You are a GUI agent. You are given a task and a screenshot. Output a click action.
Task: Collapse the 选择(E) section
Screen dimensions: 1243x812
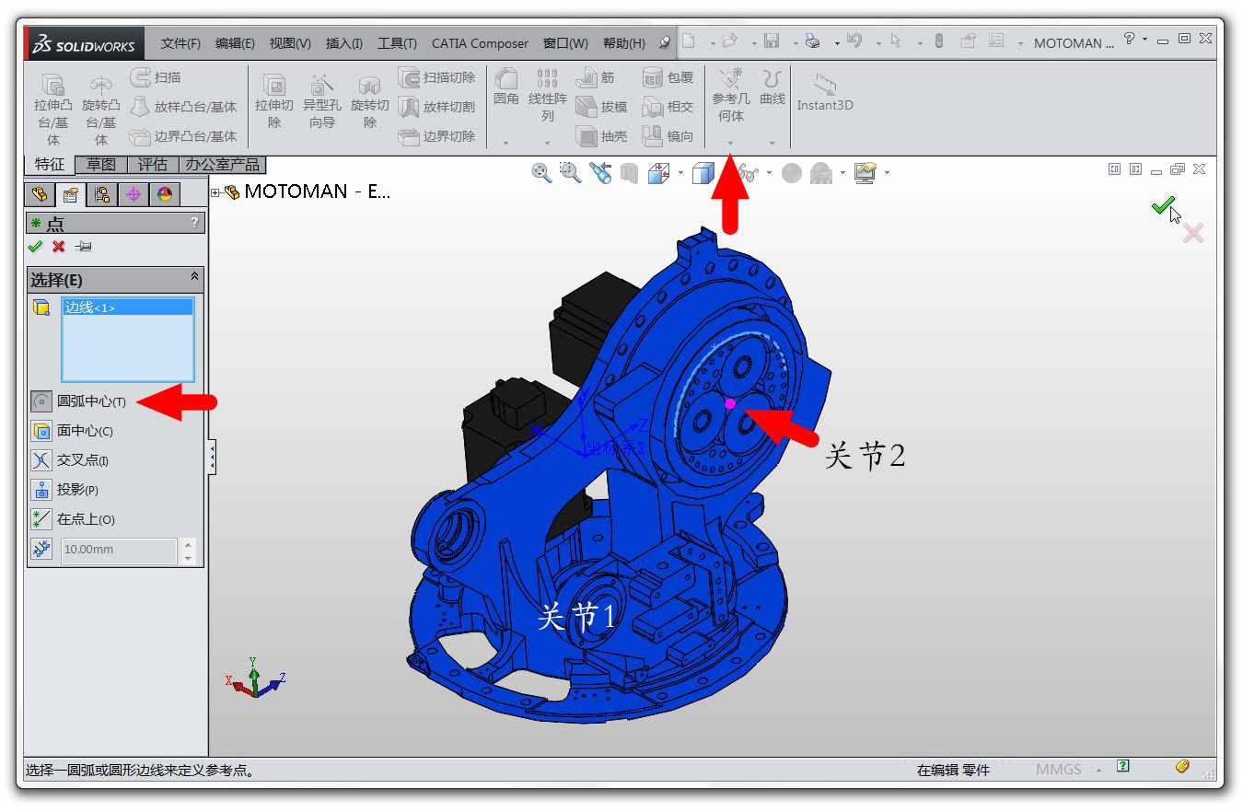[194, 276]
